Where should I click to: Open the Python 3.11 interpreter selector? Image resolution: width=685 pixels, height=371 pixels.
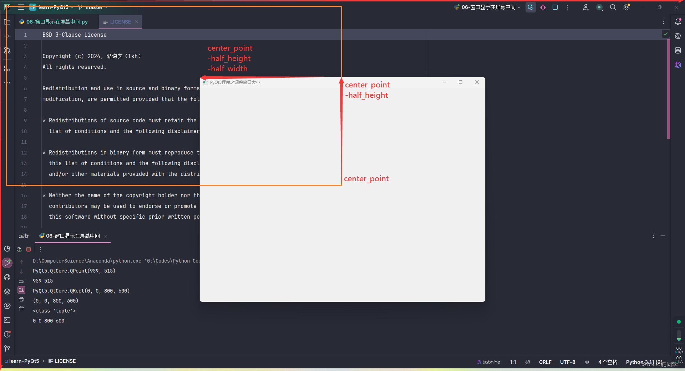click(x=644, y=362)
